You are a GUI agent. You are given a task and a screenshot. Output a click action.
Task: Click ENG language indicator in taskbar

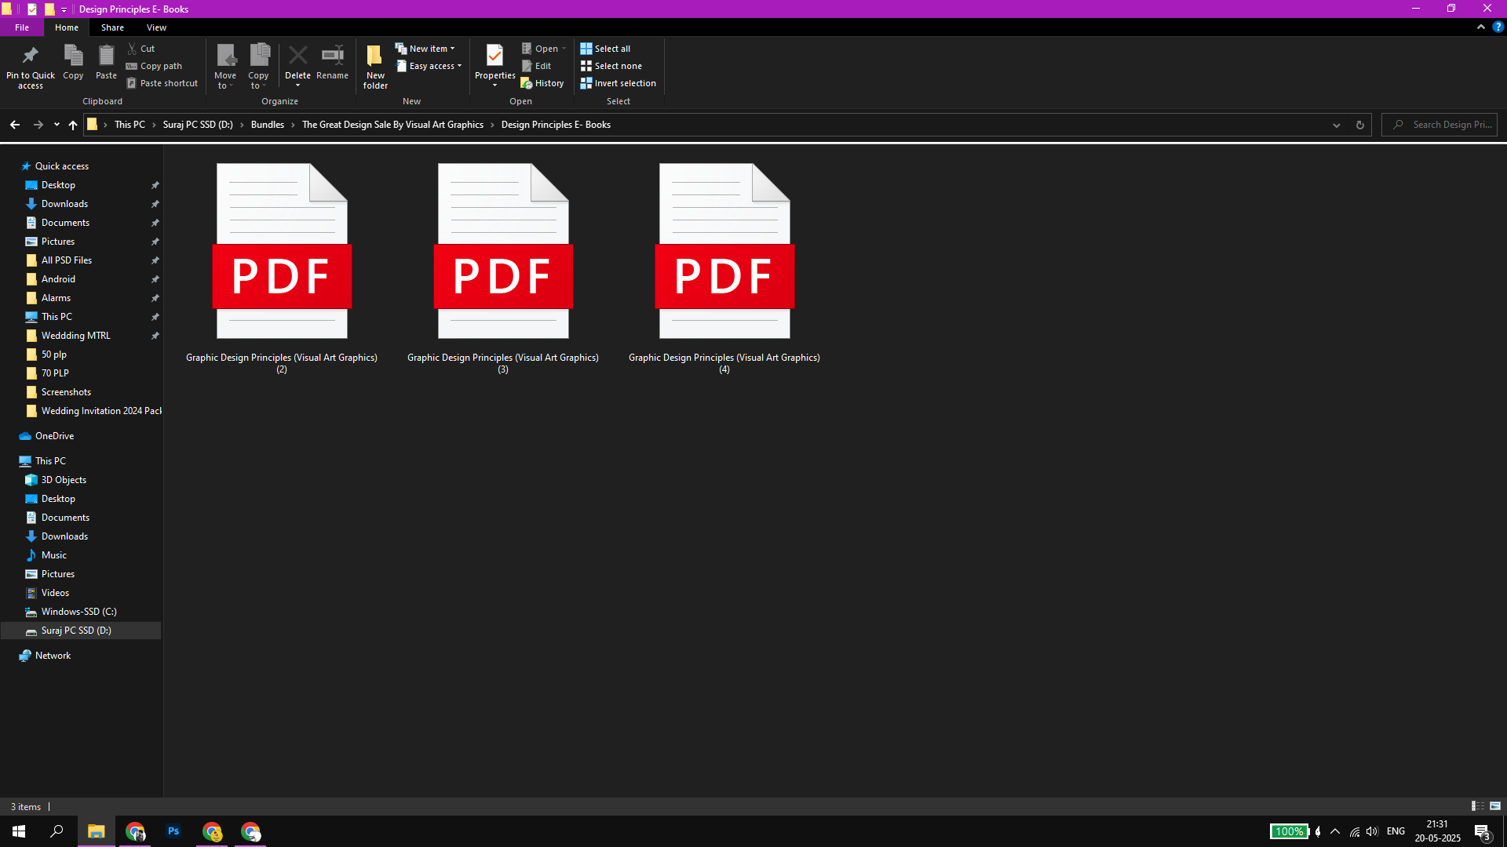coord(1396,831)
